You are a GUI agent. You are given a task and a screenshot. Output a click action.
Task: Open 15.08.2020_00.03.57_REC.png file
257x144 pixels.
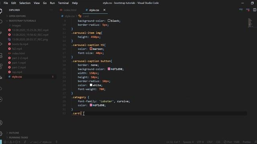[x=30, y=39]
